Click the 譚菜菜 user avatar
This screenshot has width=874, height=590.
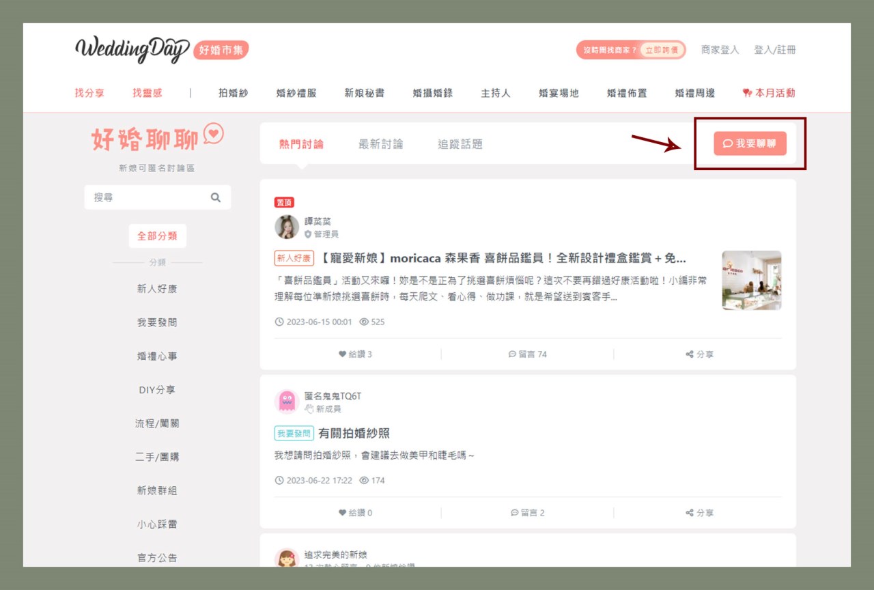(287, 227)
